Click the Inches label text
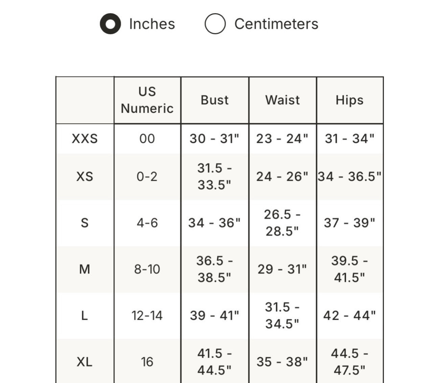 tap(152, 24)
